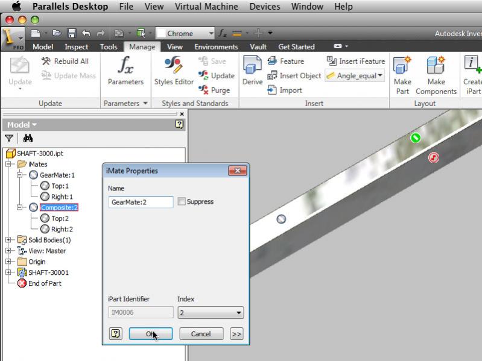The width and height of the screenshot is (482, 361).
Task: Switch to the Vault ribbon tab
Action: tap(258, 46)
